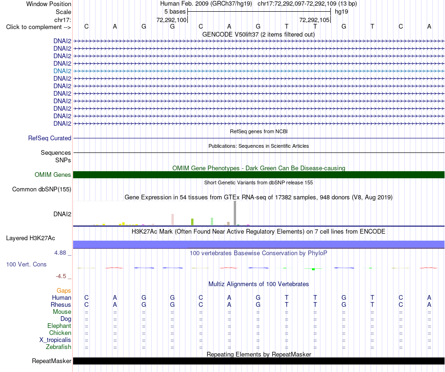Viewport: 445px width, 372px height.
Task: Open the 'Publications: Sequences in Scientific Articles' title
Action: point(259,146)
